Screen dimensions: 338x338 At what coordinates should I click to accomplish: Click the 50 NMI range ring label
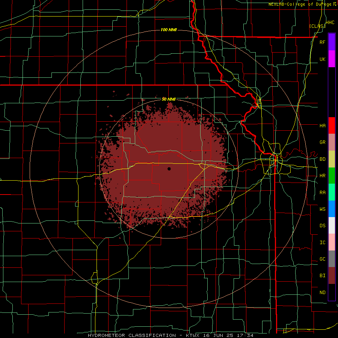point(169,100)
